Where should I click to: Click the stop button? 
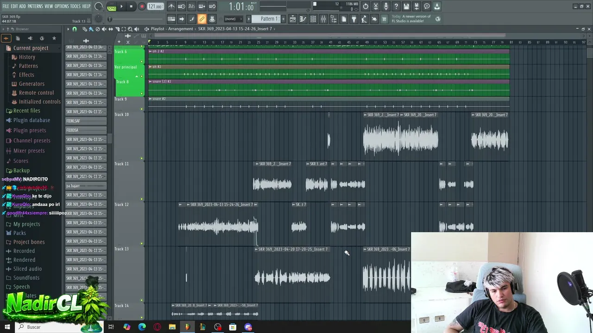132,6
